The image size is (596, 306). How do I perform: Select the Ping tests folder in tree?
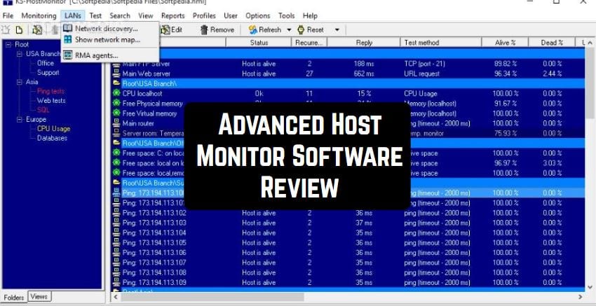click(x=50, y=91)
